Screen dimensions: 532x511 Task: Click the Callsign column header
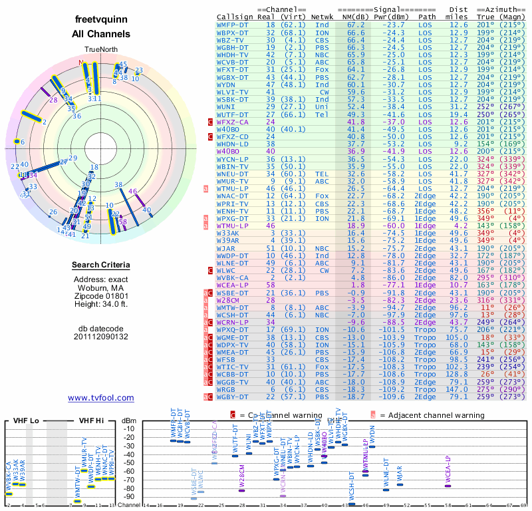[x=235, y=17]
